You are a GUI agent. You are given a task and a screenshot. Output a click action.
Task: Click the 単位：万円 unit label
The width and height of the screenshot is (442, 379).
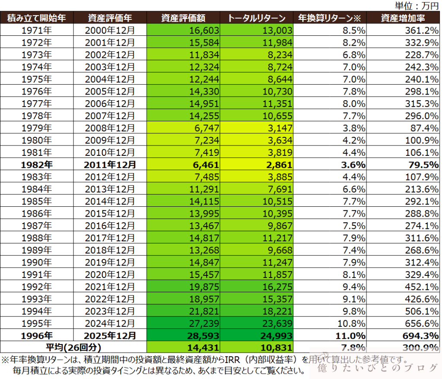tap(417, 6)
